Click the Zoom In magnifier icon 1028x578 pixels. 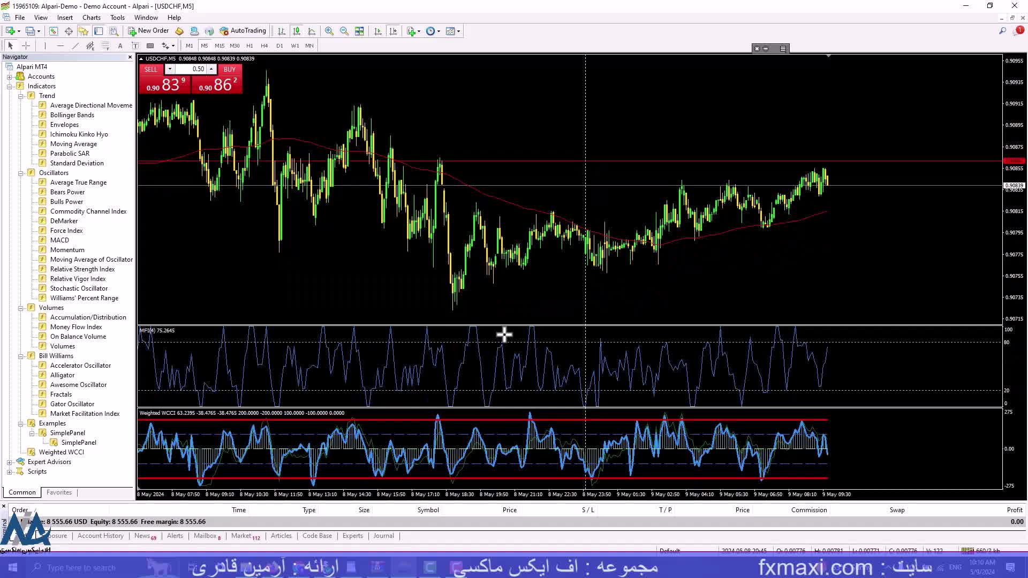pos(329,31)
